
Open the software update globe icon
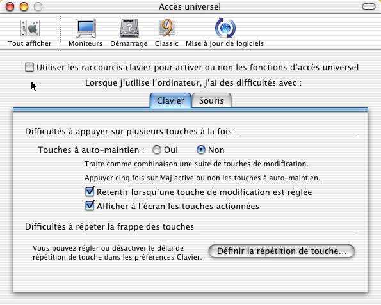tap(225, 28)
